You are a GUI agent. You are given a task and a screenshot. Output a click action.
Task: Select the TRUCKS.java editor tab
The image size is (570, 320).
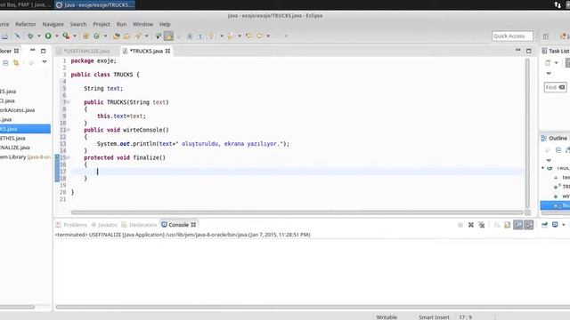coord(146,52)
